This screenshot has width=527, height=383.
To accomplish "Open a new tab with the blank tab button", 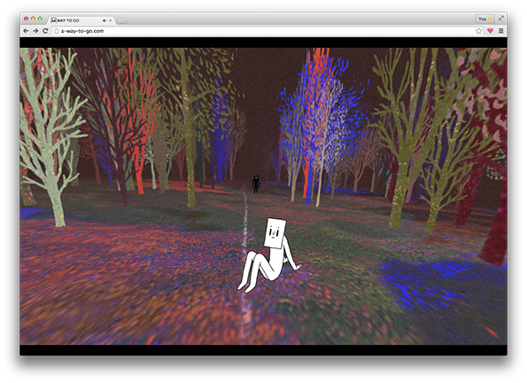I will (121, 21).
